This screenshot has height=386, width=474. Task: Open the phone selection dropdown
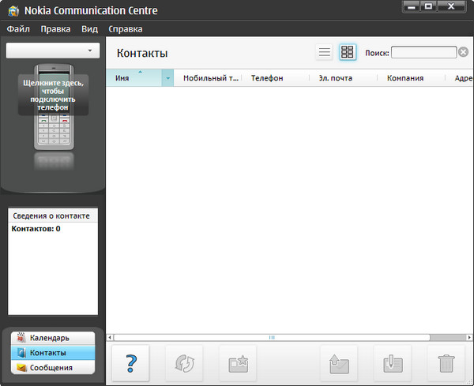click(x=53, y=51)
